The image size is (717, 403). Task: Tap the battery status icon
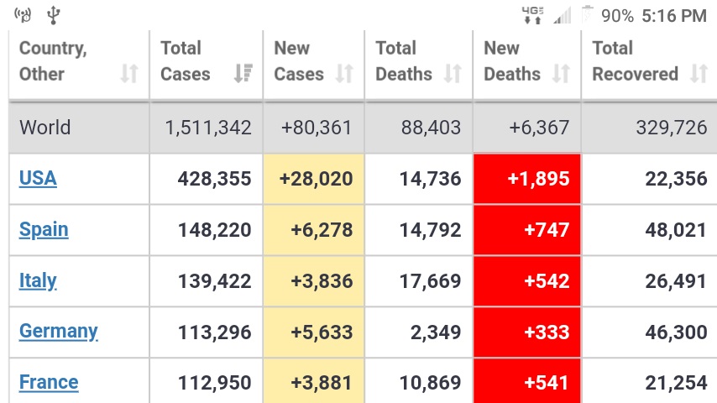click(x=587, y=14)
